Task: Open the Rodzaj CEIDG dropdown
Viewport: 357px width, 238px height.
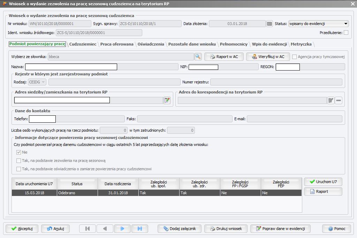Action: pos(37,82)
